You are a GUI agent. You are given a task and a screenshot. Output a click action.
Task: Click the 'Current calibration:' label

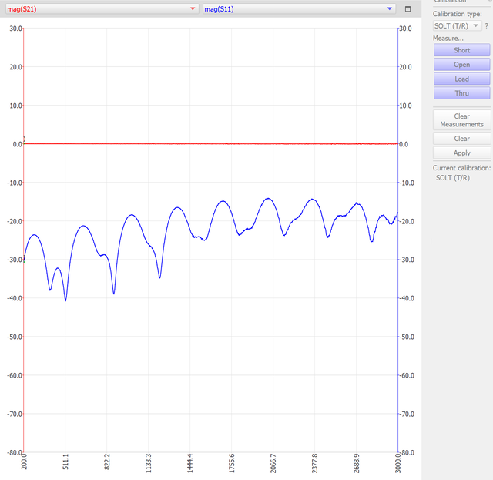461,168
